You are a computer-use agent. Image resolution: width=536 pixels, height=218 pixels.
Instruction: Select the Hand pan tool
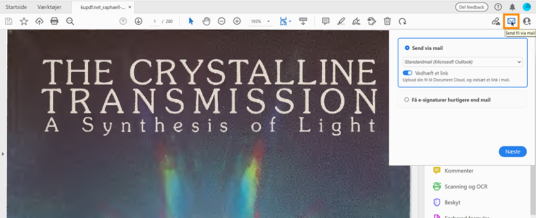[206, 21]
